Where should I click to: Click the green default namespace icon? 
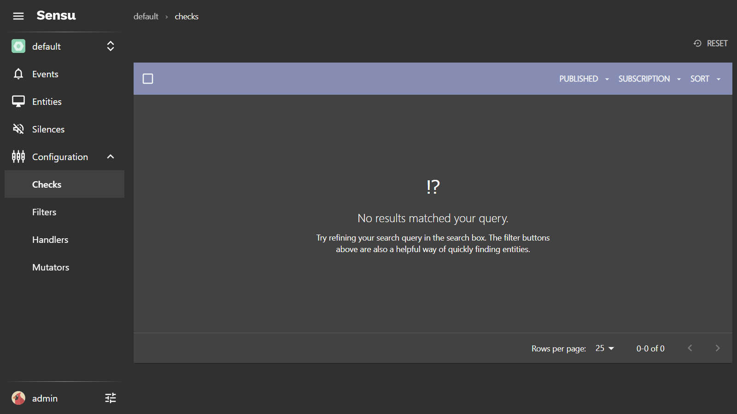coord(18,46)
